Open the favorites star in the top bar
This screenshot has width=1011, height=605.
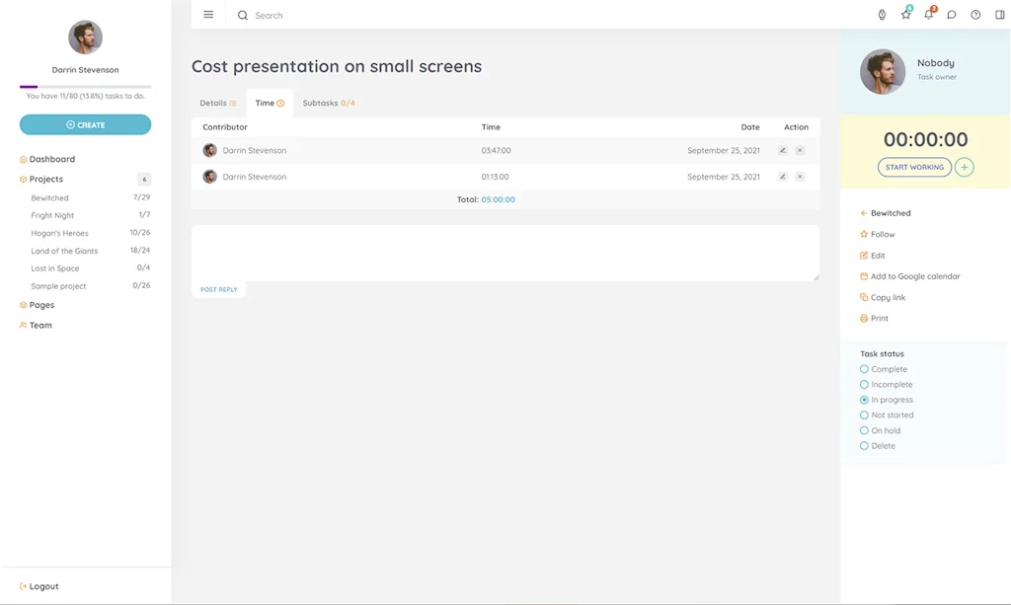904,15
